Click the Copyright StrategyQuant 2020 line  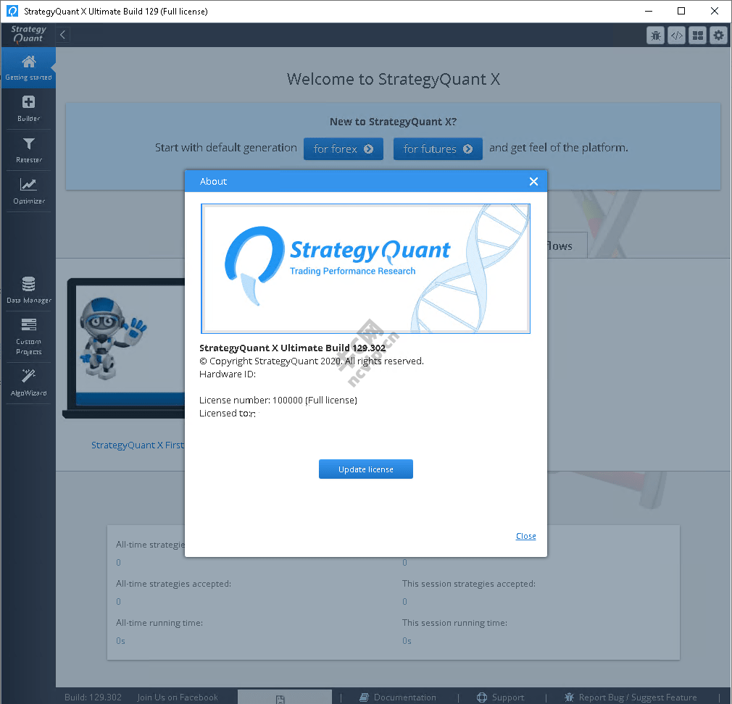click(312, 361)
